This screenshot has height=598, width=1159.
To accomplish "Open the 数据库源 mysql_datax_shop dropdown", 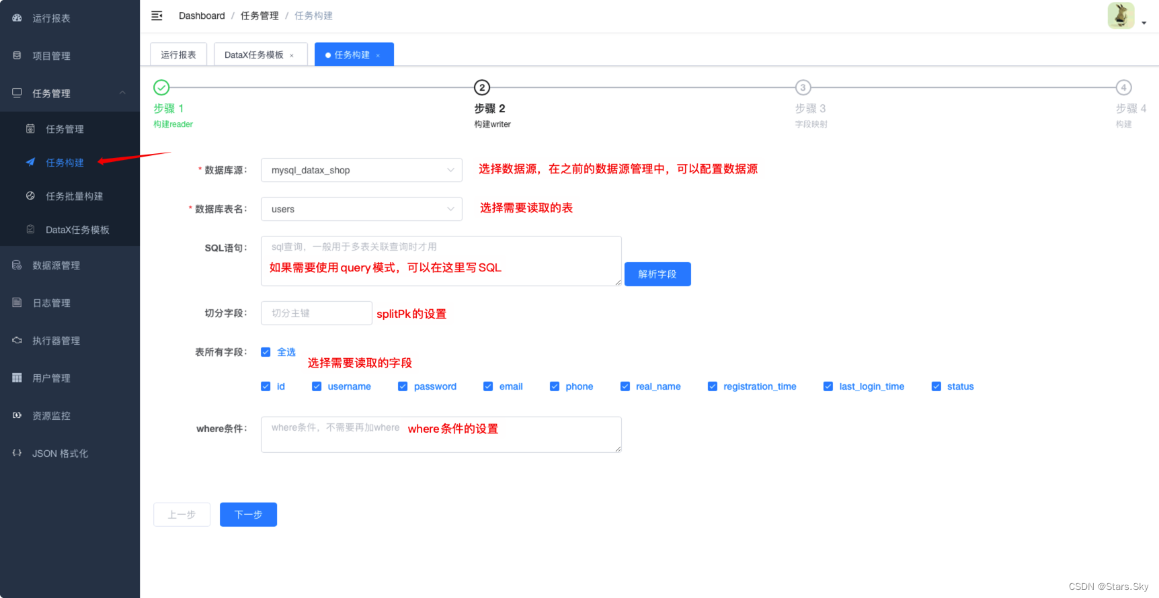I will [362, 170].
